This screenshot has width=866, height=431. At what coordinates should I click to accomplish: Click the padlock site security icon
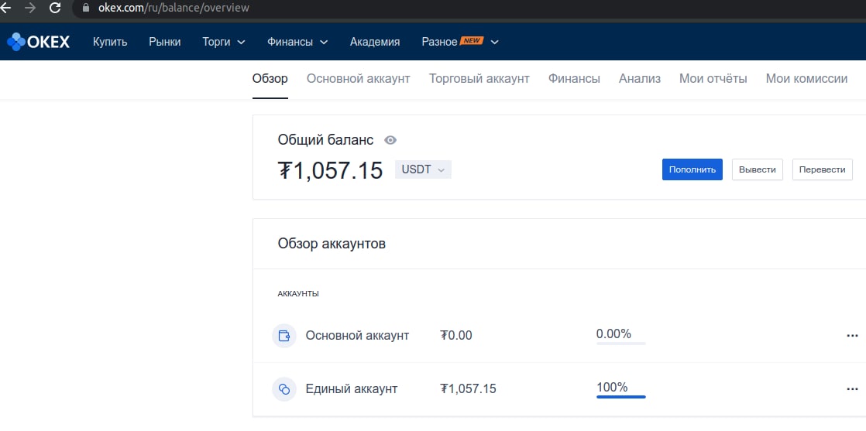pos(85,8)
